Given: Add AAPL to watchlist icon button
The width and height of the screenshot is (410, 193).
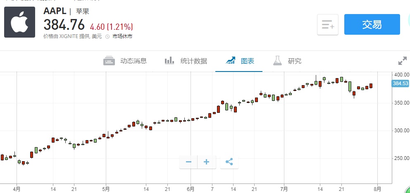Looking at the screenshot, I should coord(328,24).
